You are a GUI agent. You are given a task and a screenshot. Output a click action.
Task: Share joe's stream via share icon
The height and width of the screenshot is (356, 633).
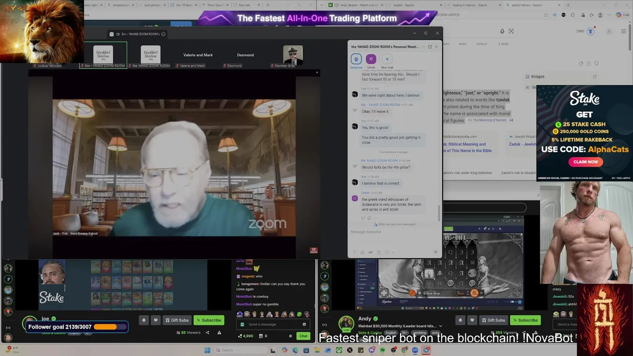pyautogui.click(x=207, y=333)
